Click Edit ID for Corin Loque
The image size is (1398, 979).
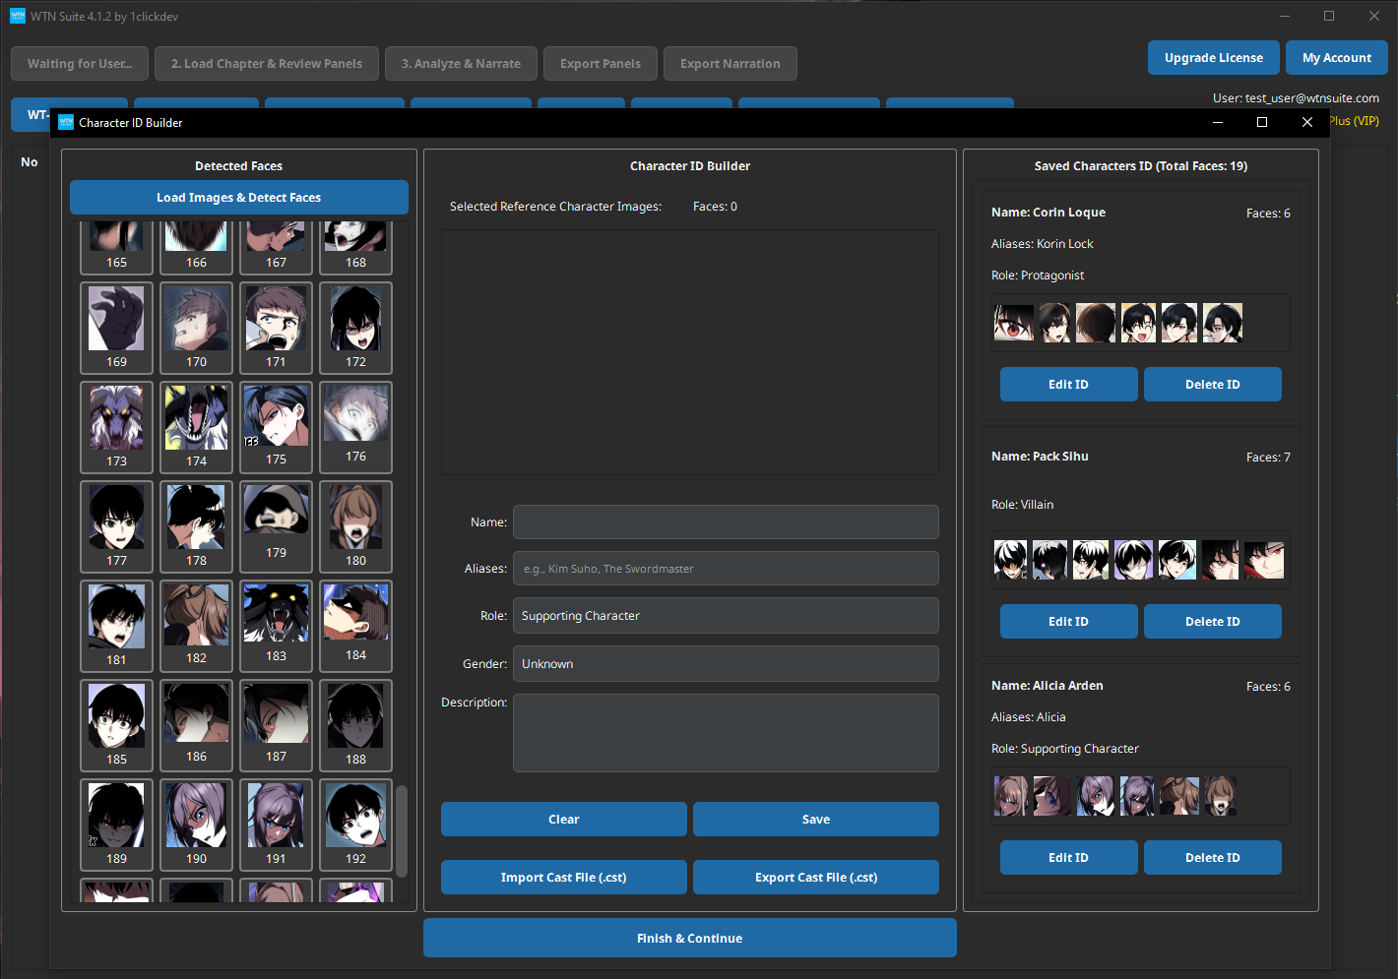tap(1068, 384)
